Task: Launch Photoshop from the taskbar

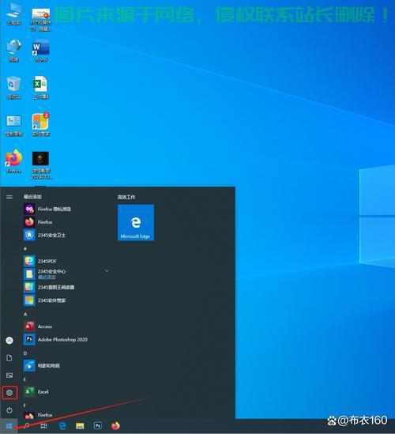Action: 98,425
